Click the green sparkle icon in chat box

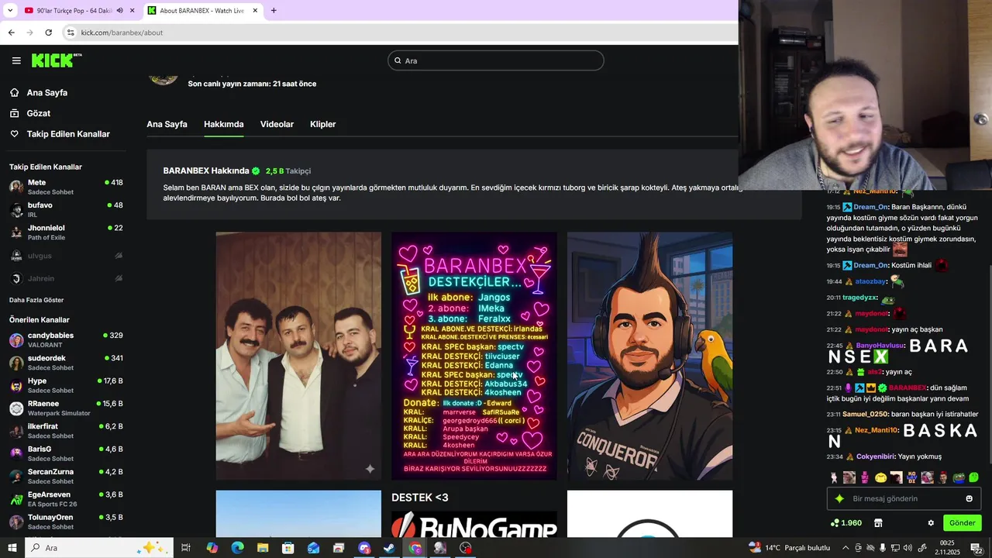pos(839,498)
